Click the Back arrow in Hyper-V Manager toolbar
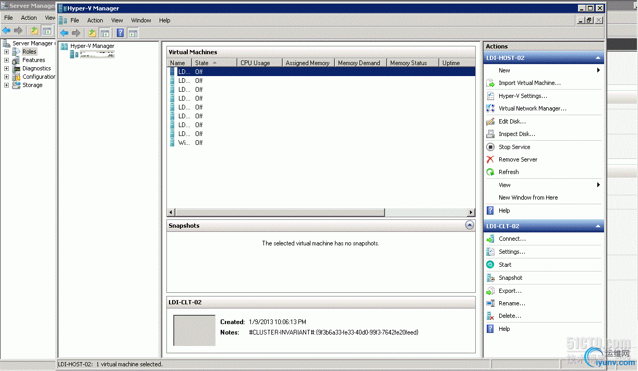This screenshot has height=371, width=638. pos(65,33)
